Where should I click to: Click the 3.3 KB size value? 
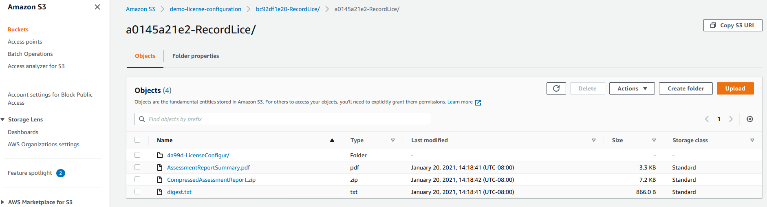[x=648, y=167]
